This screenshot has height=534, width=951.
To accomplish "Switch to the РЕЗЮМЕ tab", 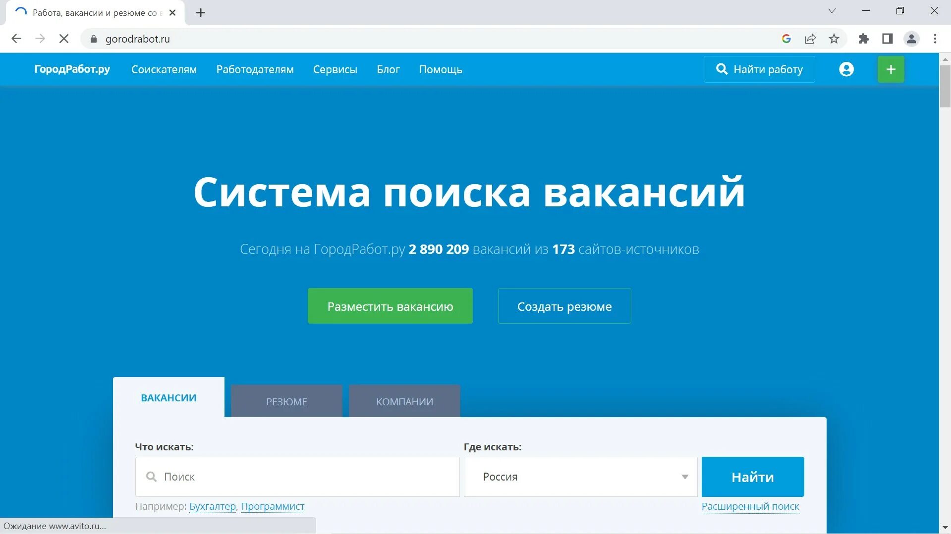I will click(286, 401).
